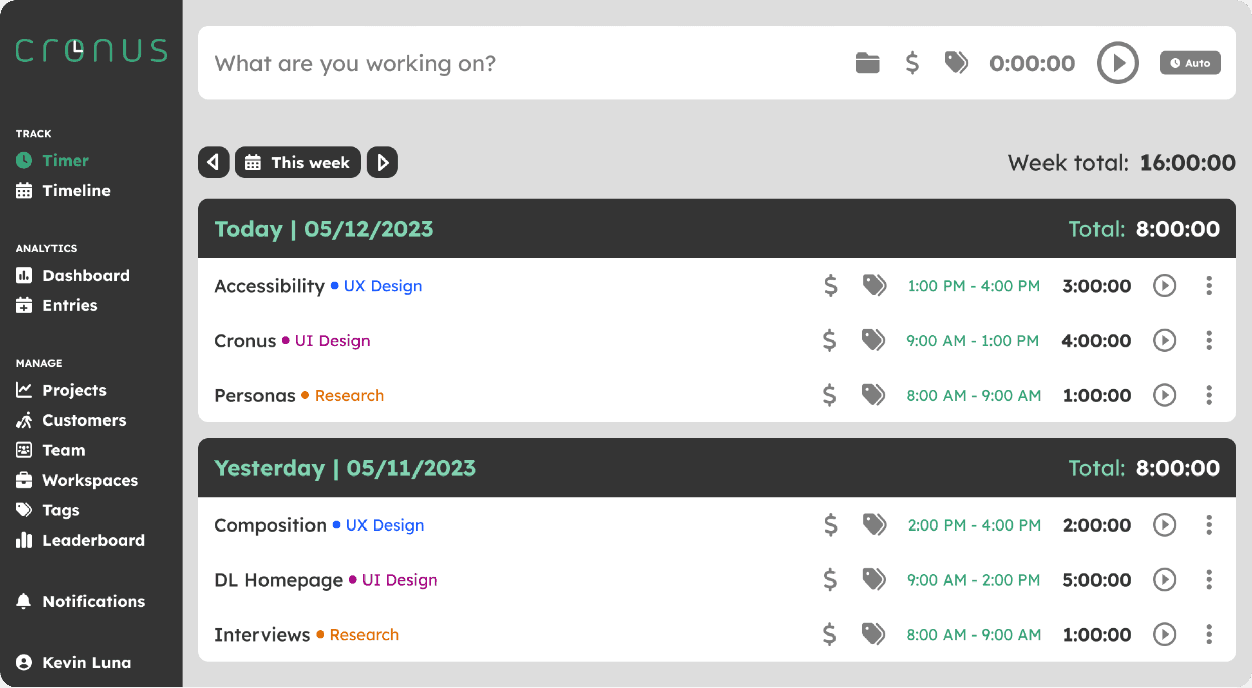1252x688 pixels.
Task: Open the Dashboard analytics page
Action: click(x=86, y=276)
